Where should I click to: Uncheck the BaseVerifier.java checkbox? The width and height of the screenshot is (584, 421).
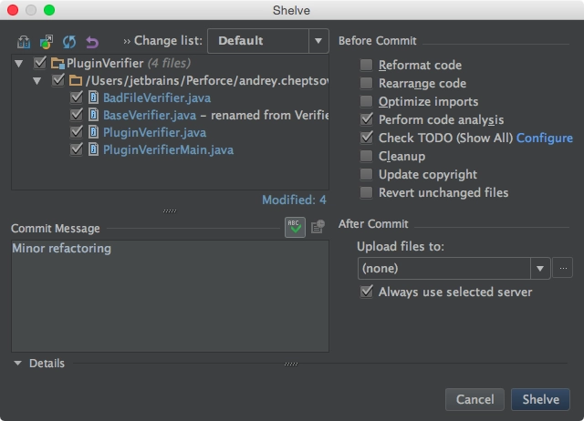pyautogui.click(x=77, y=115)
